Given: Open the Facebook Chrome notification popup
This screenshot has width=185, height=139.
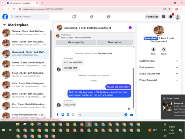Looking at the screenshot, I should point(173,107).
